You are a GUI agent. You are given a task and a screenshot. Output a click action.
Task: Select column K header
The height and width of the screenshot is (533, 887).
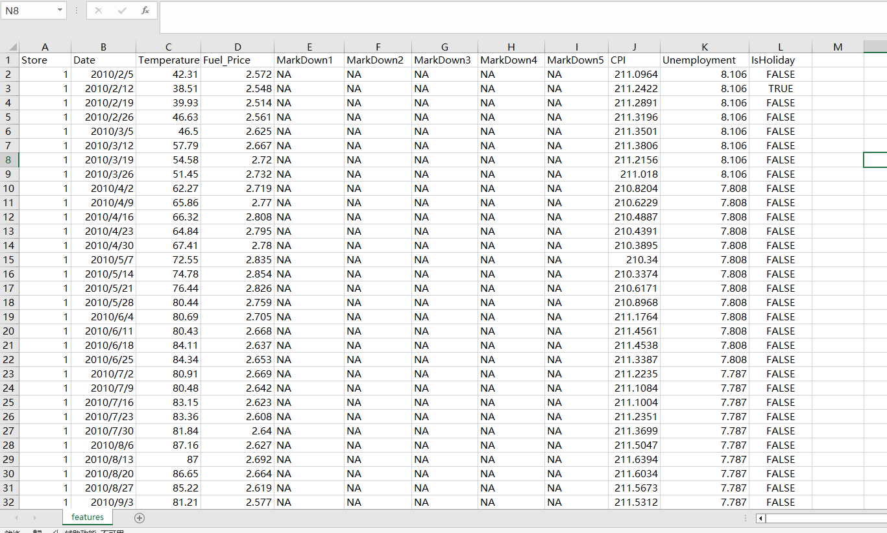705,47
